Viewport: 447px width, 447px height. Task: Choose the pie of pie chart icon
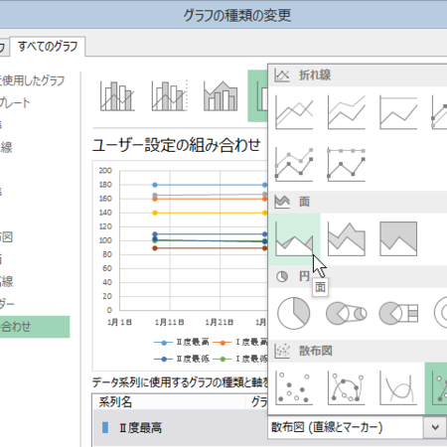click(346, 313)
